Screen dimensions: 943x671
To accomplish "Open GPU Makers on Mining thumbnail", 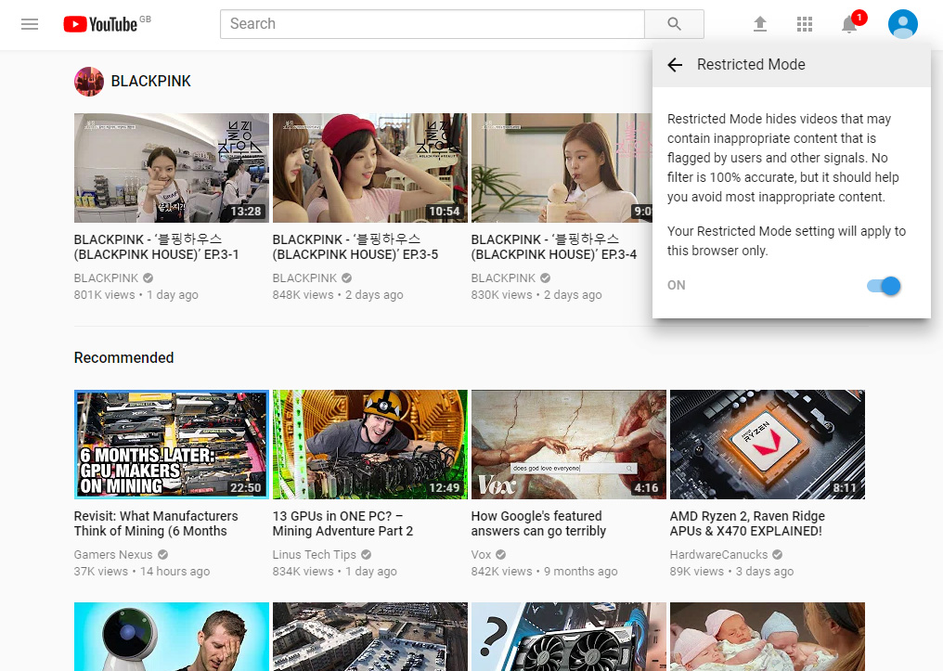I will point(172,445).
